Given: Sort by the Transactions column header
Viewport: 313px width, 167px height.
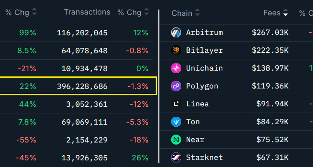Looking at the screenshot, I should 87,12.
